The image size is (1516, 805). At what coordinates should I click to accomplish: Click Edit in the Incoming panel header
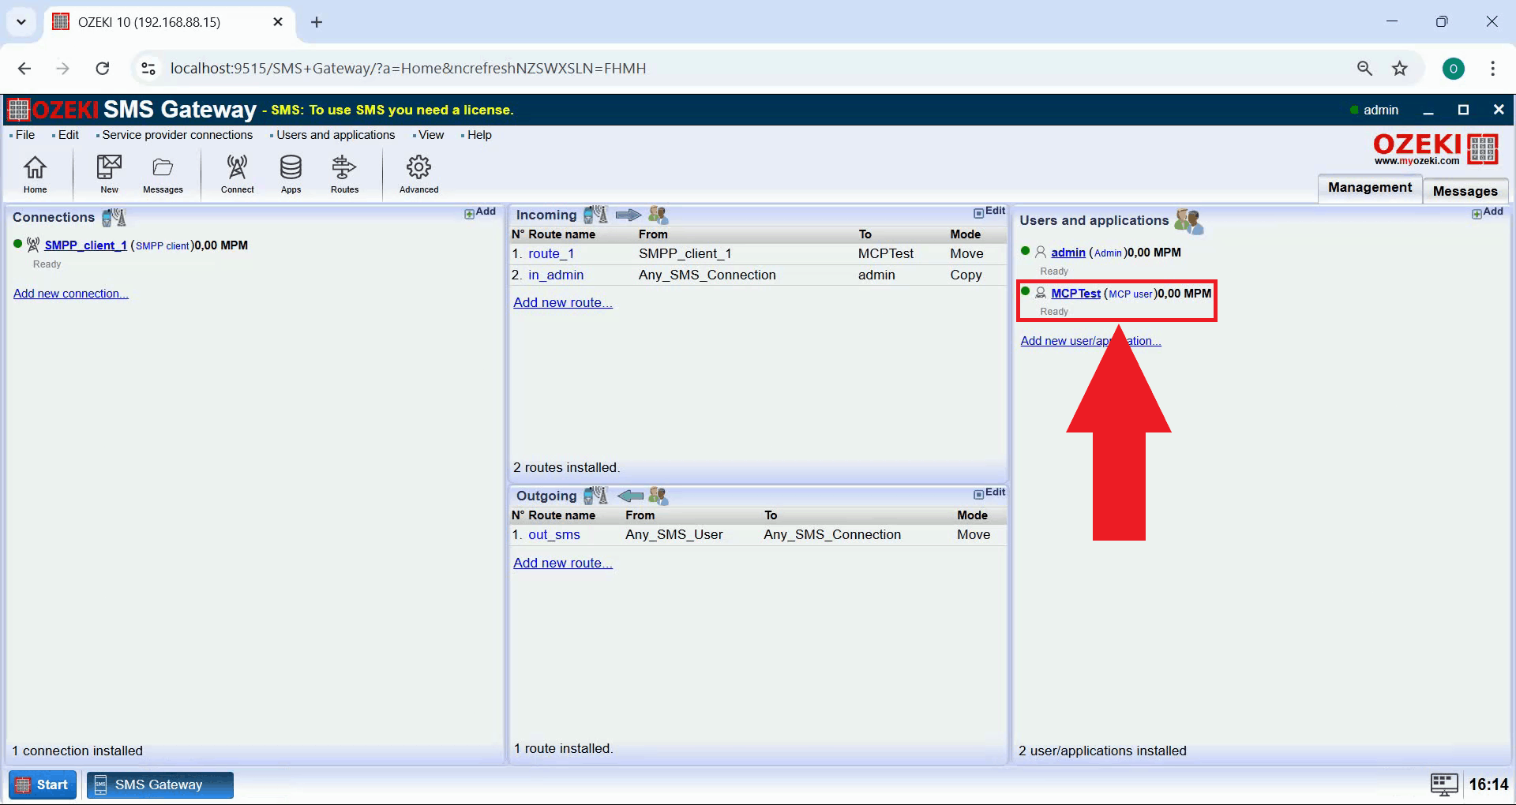click(x=989, y=212)
